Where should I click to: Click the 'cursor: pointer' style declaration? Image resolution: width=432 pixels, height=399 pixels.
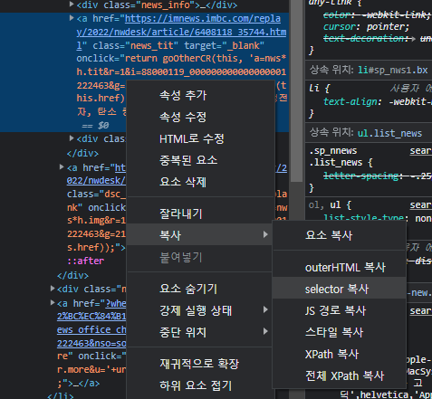point(366,26)
